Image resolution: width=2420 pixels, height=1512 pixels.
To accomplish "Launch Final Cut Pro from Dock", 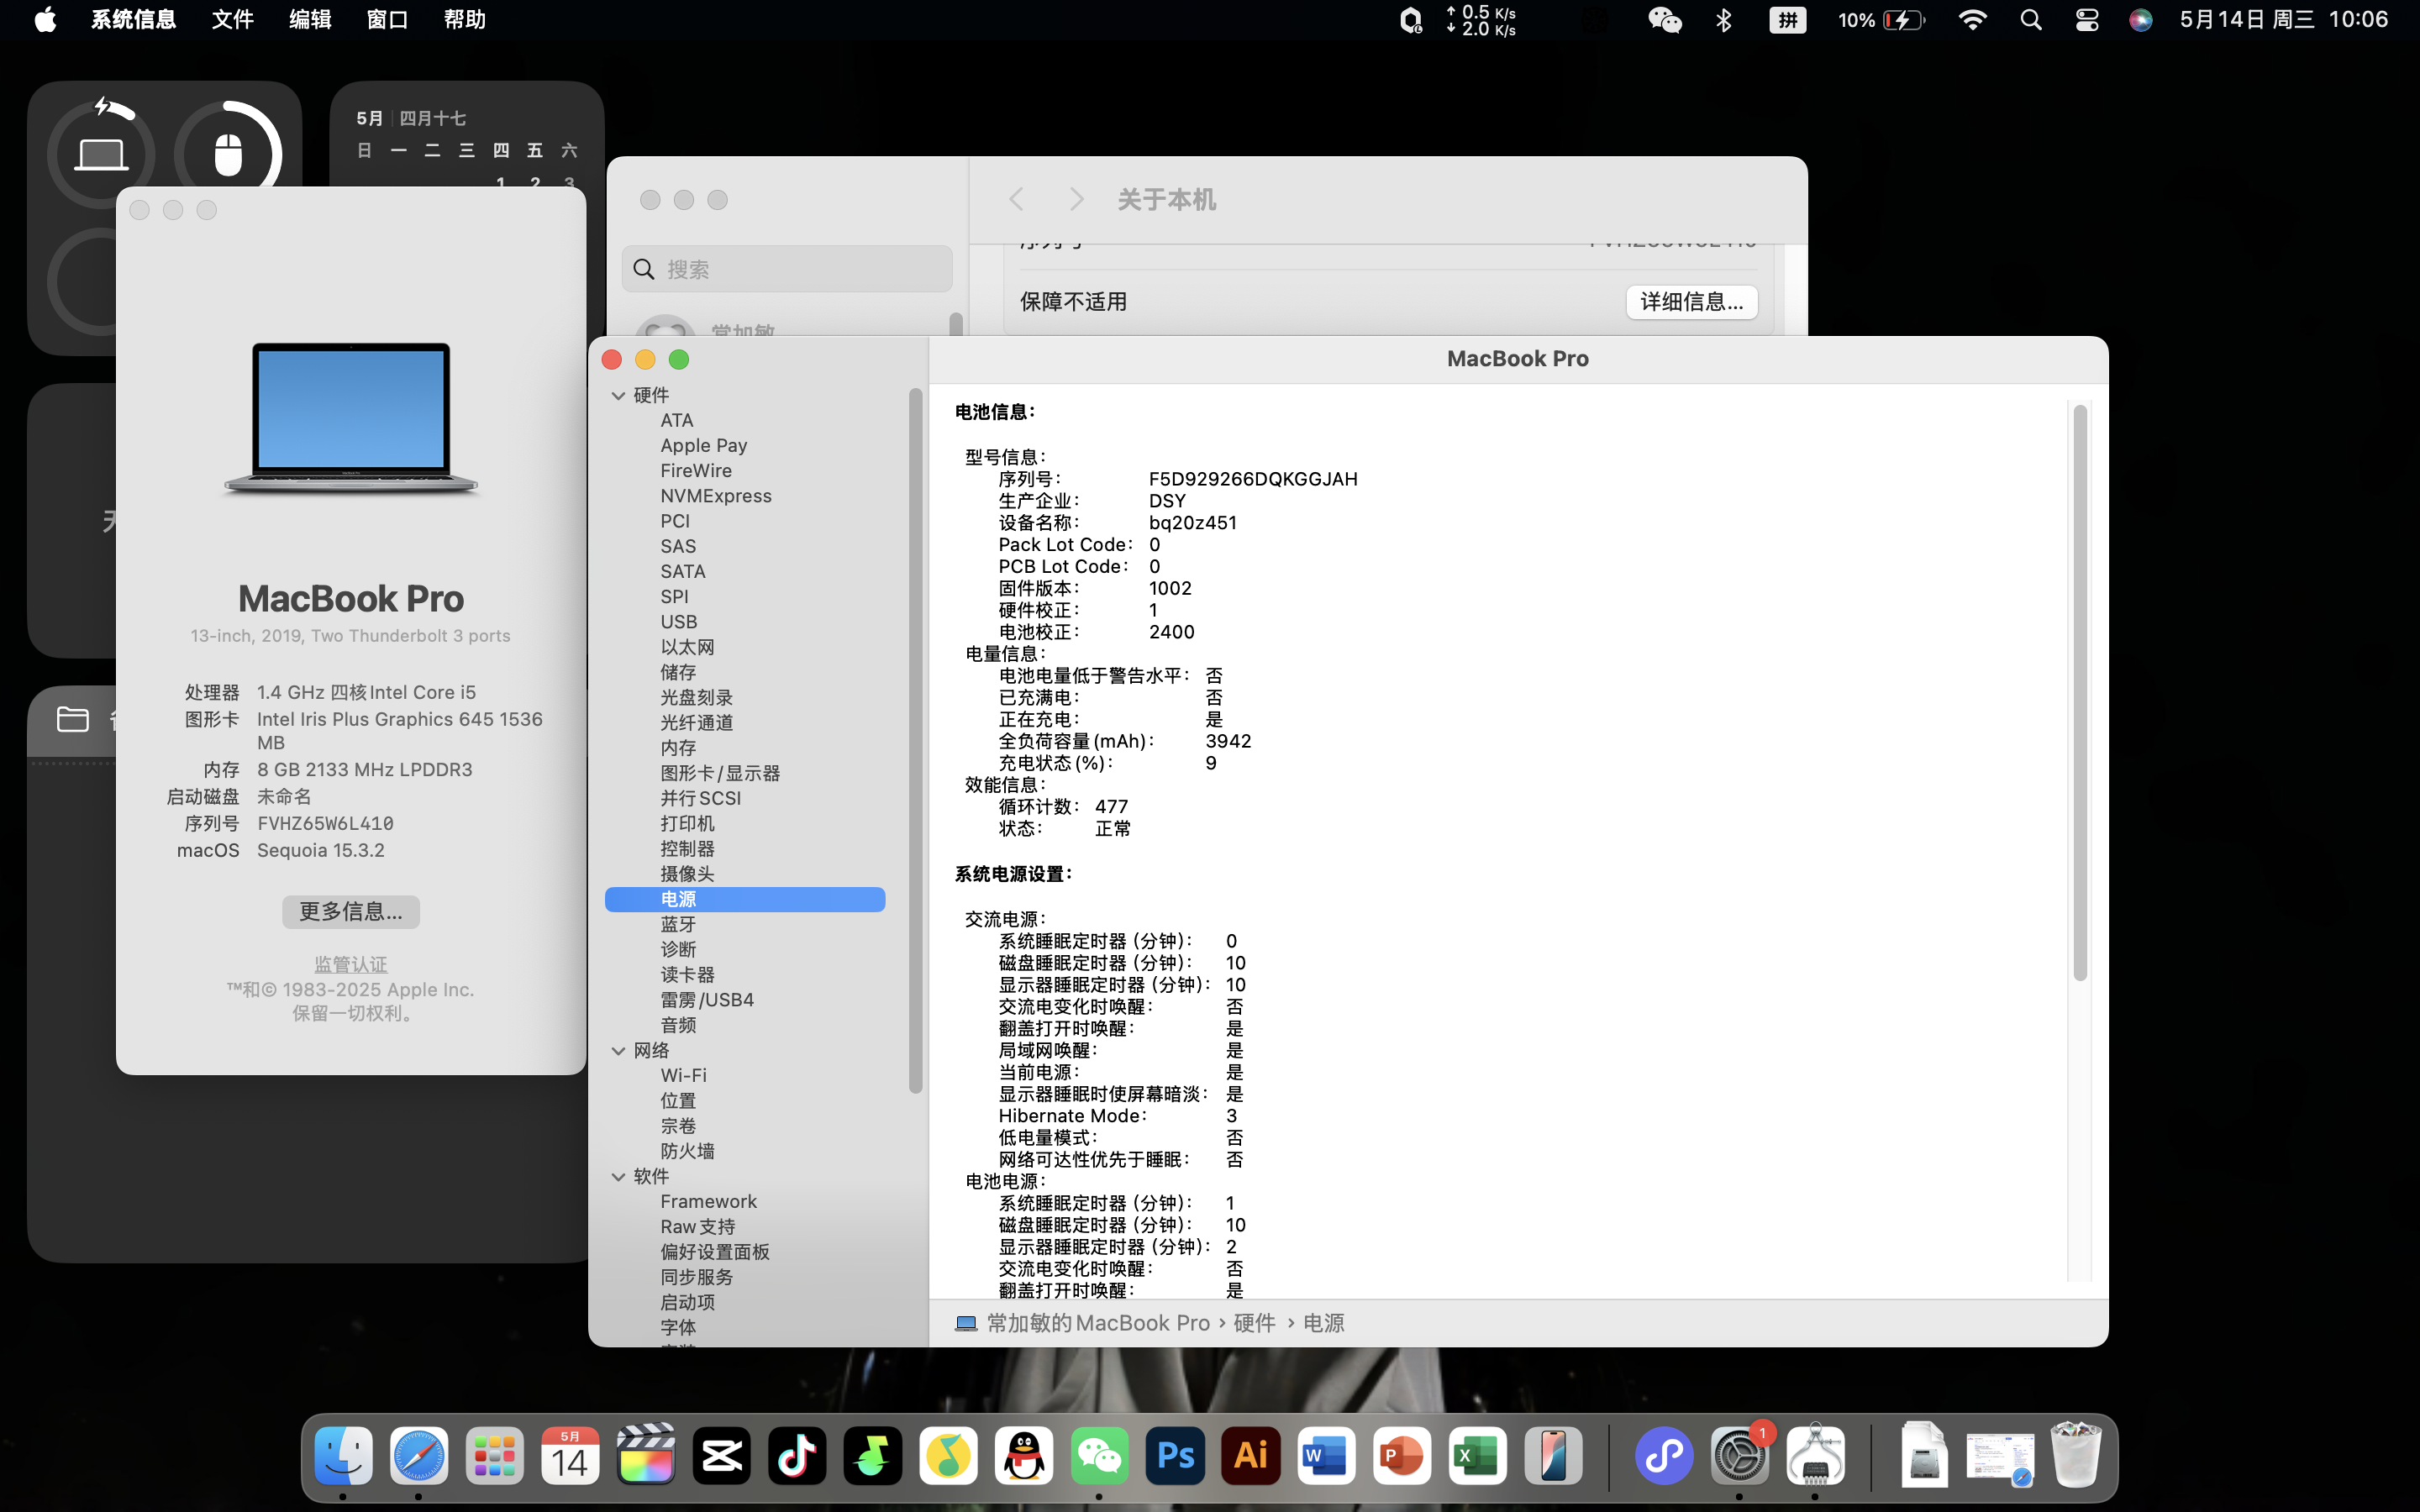I will (646, 1456).
